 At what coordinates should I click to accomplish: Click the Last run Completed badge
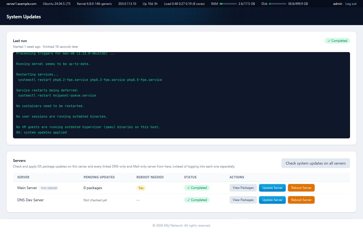337,41
